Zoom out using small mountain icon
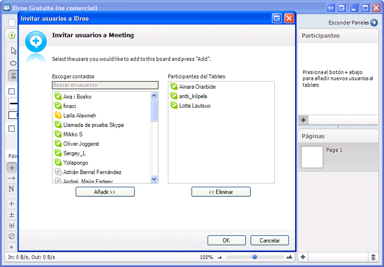 [x=220, y=257]
